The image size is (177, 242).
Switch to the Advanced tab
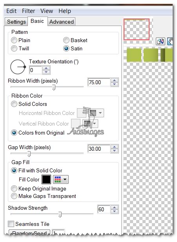pos(61,22)
